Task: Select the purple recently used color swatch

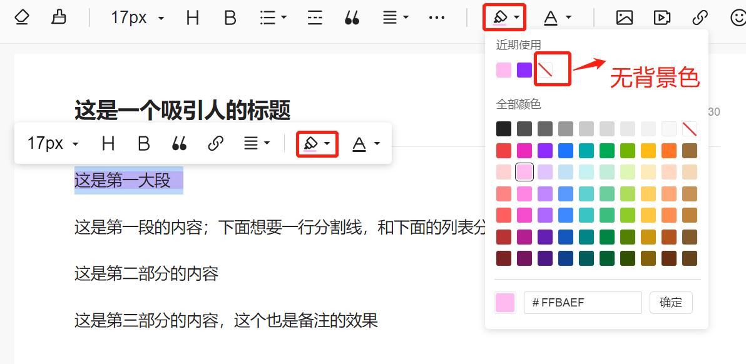Action: click(524, 69)
